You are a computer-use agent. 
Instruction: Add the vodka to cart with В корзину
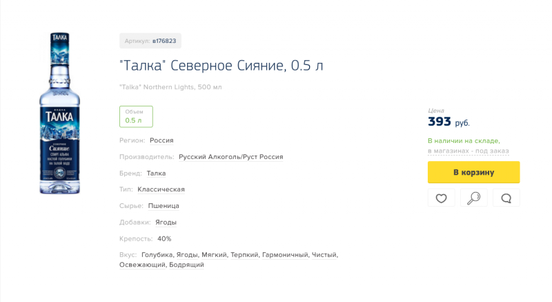click(x=473, y=172)
